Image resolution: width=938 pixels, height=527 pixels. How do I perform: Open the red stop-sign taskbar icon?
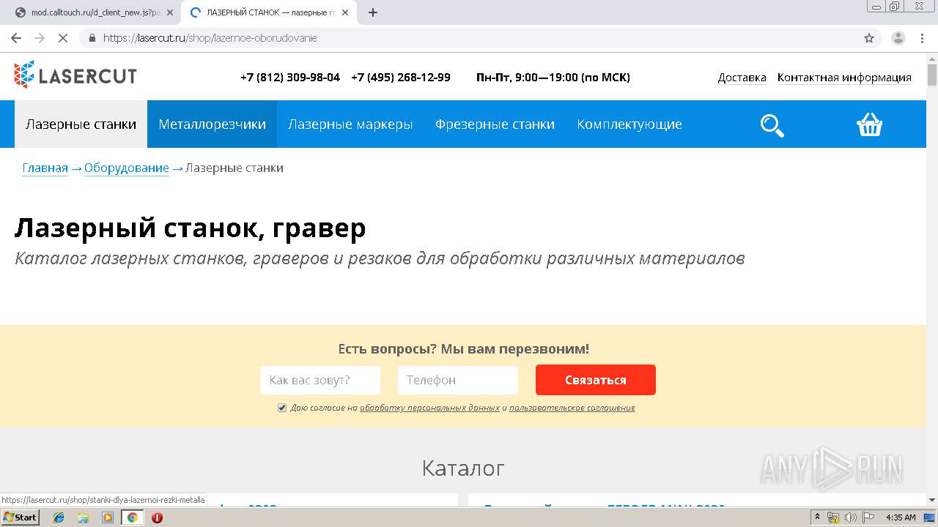(x=157, y=517)
